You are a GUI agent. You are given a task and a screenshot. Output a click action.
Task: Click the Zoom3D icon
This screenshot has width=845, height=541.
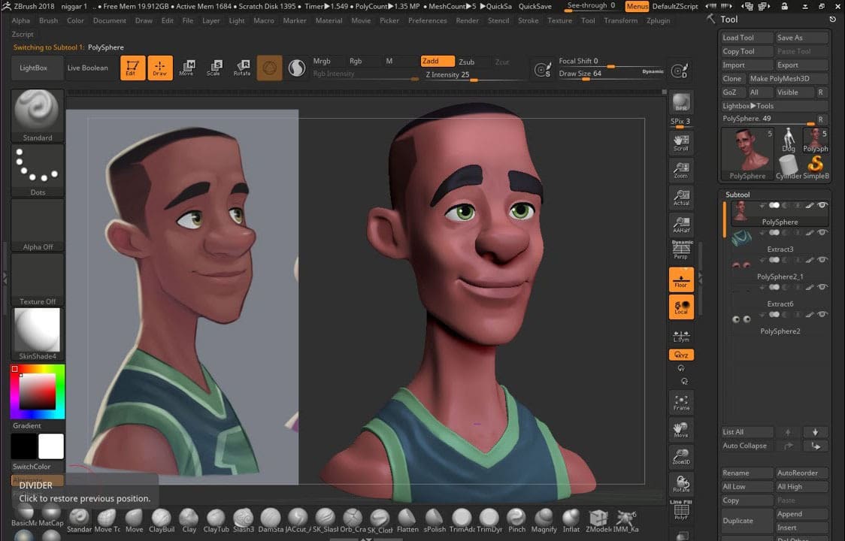click(681, 457)
